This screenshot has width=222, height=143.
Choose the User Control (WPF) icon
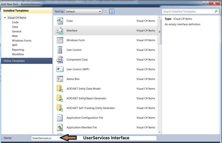[x=60, y=69]
